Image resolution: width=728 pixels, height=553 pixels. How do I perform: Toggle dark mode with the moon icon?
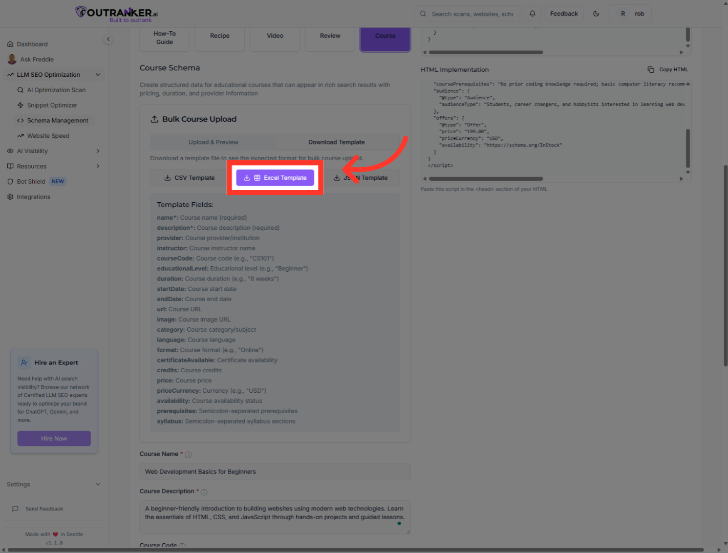pyautogui.click(x=596, y=14)
